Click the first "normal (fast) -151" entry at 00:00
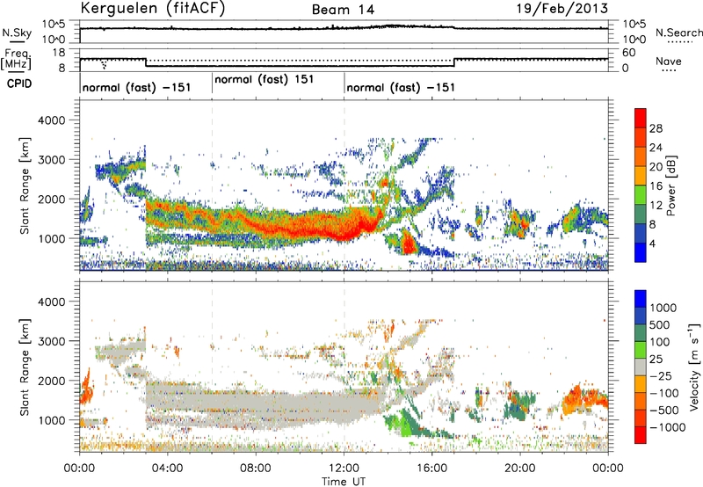This screenshot has width=703, height=487. click(x=137, y=87)
